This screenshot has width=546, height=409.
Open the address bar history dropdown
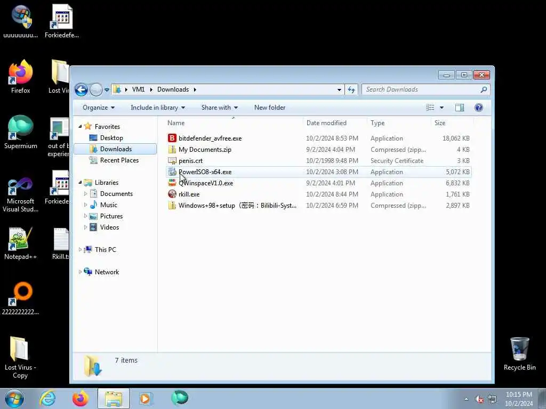[339, 89]
